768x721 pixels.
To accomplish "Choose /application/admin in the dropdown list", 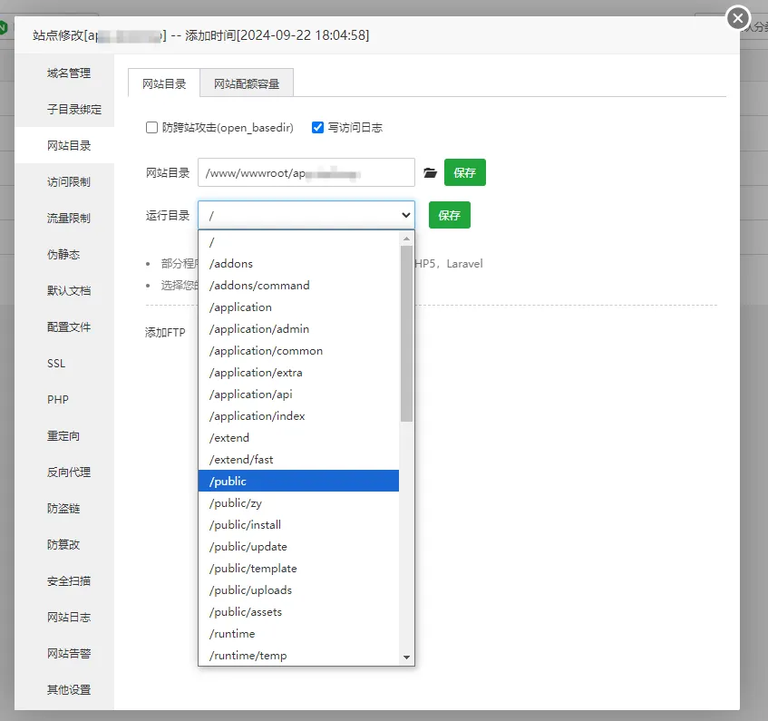I will (298, 328).
